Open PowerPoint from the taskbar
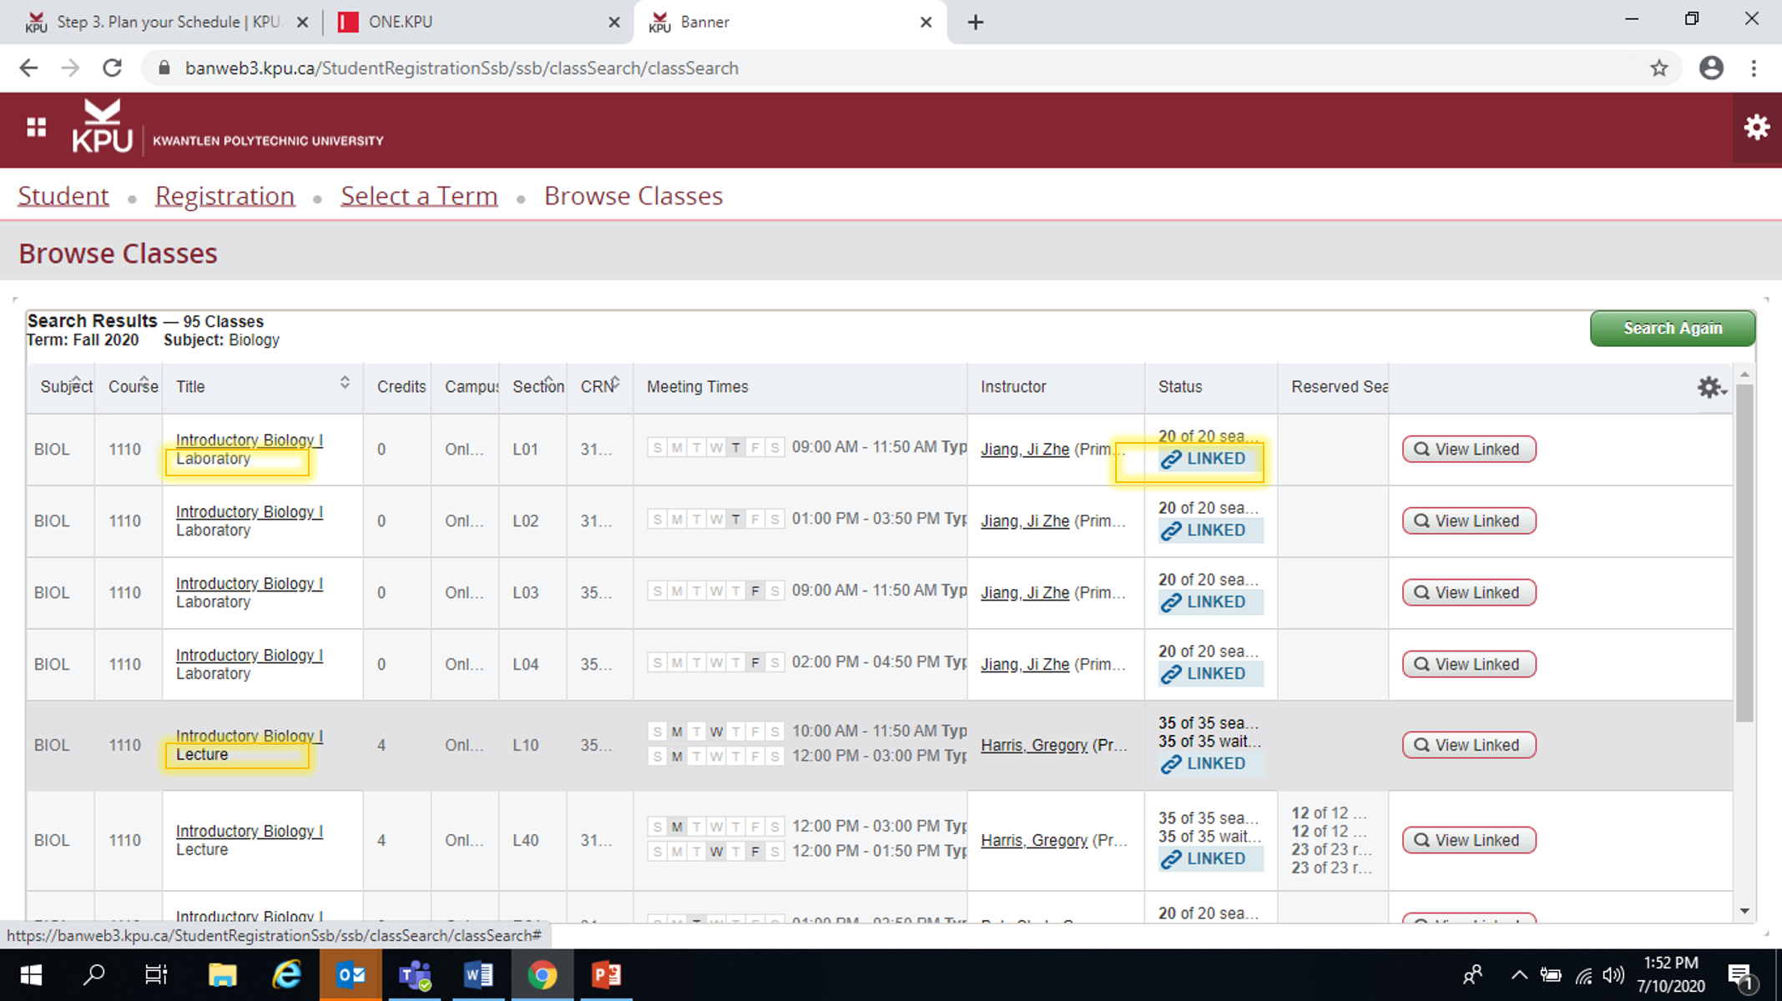The image size is (1782, 1001). (606, 974)
